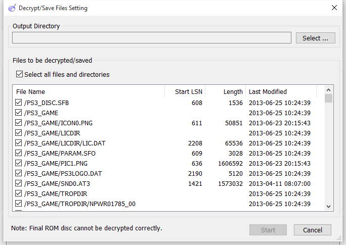Focus the Output Directory text field
The width and height of the screenshot is (346, 245).
pyautogui.click(x=152, y=38)
